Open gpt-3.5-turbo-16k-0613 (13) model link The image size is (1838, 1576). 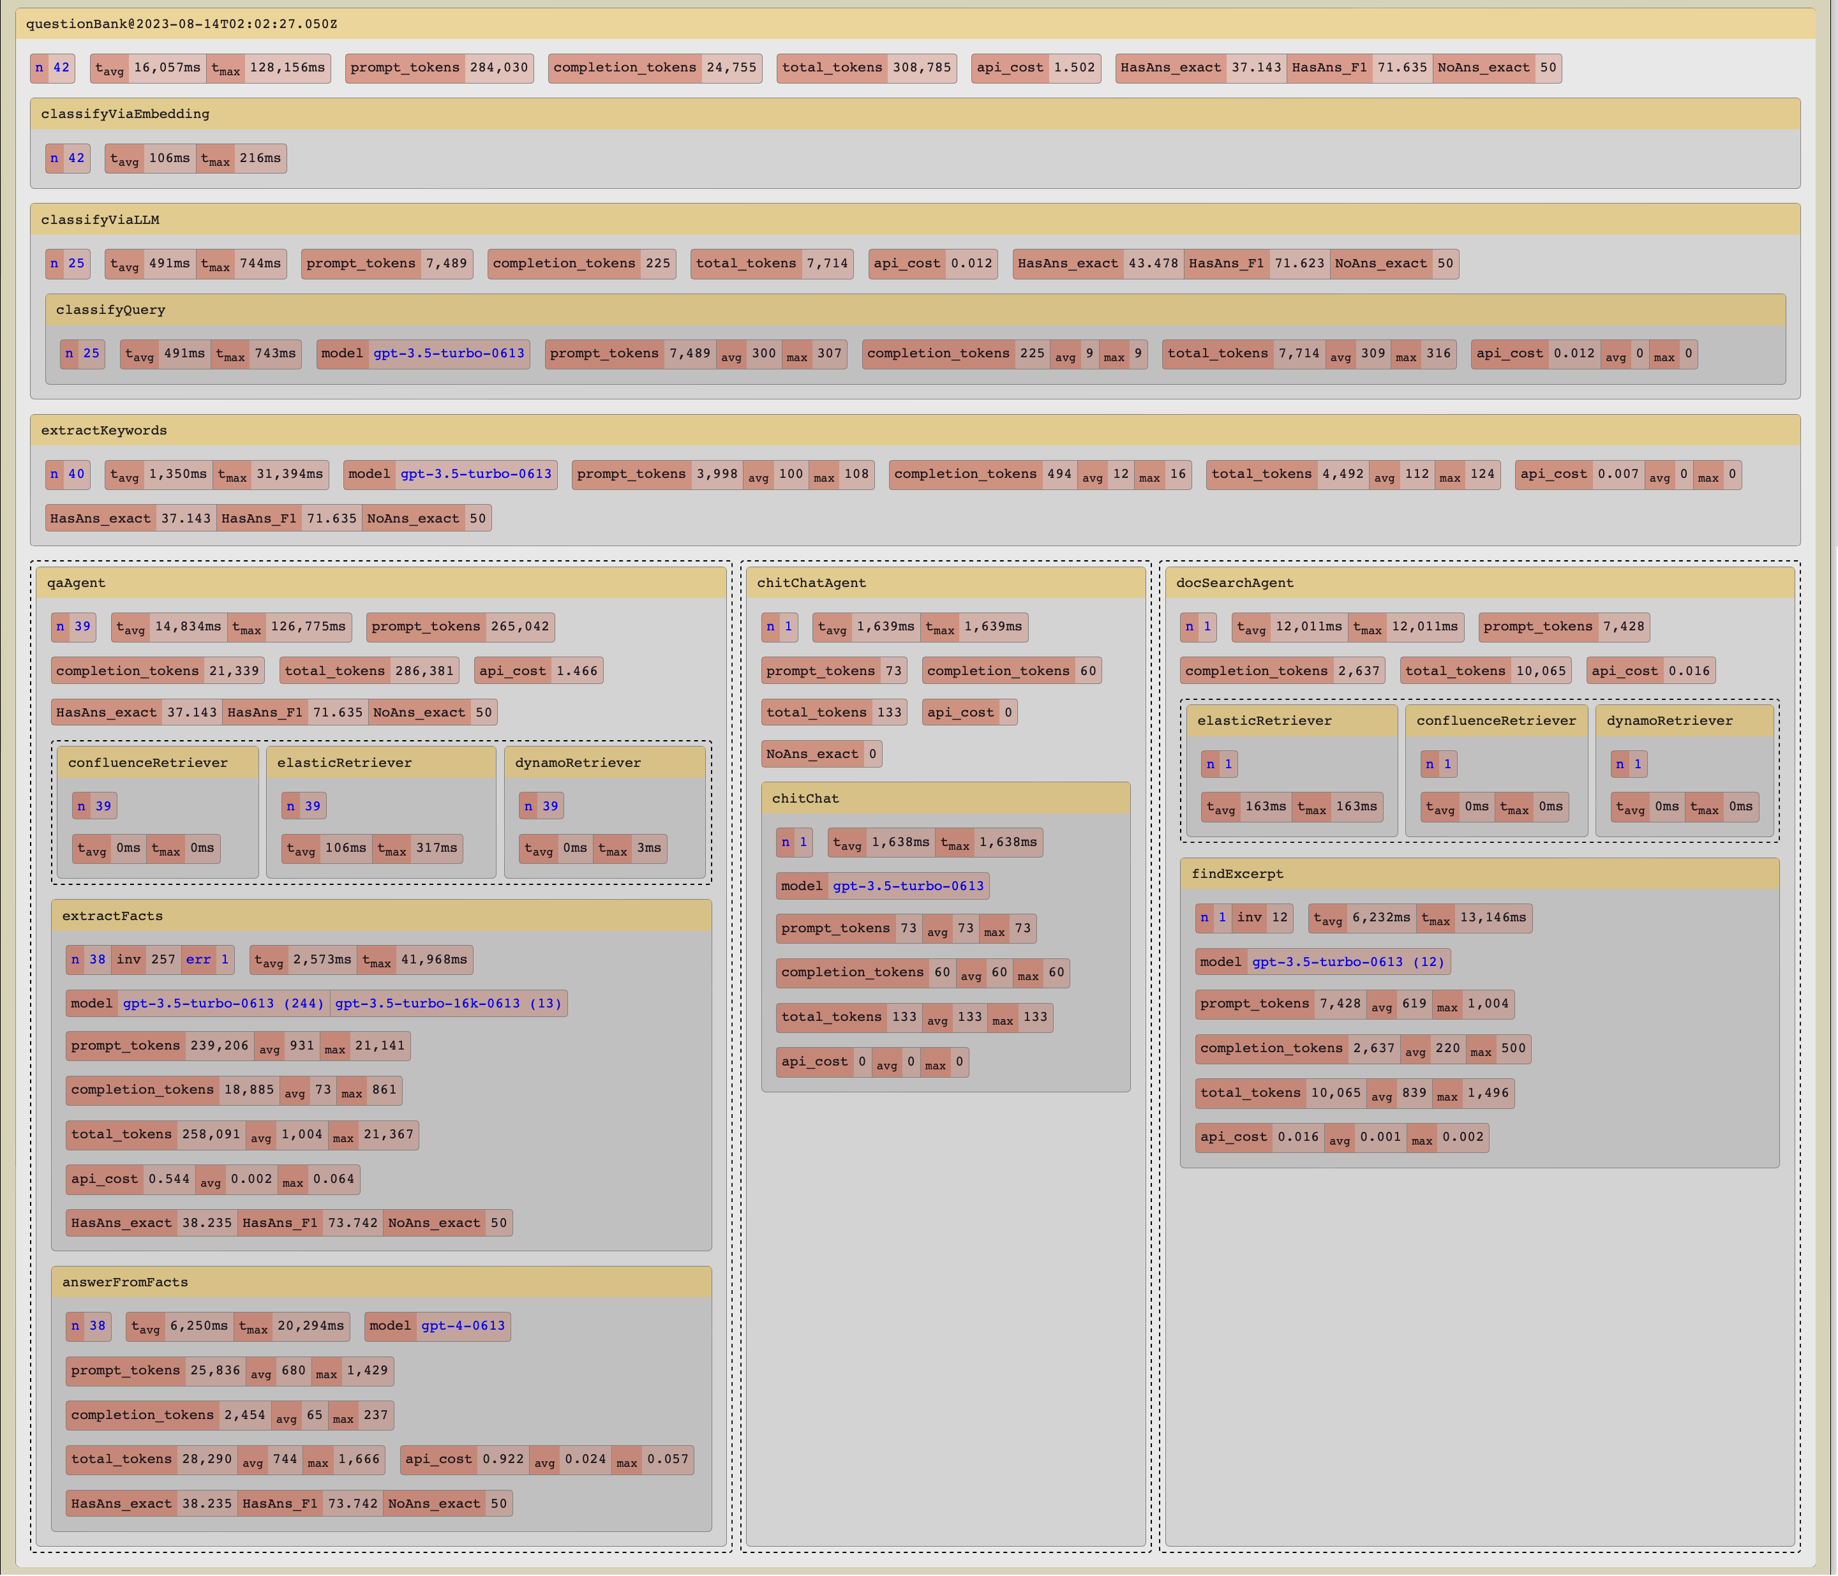(x=448, y=1003)
